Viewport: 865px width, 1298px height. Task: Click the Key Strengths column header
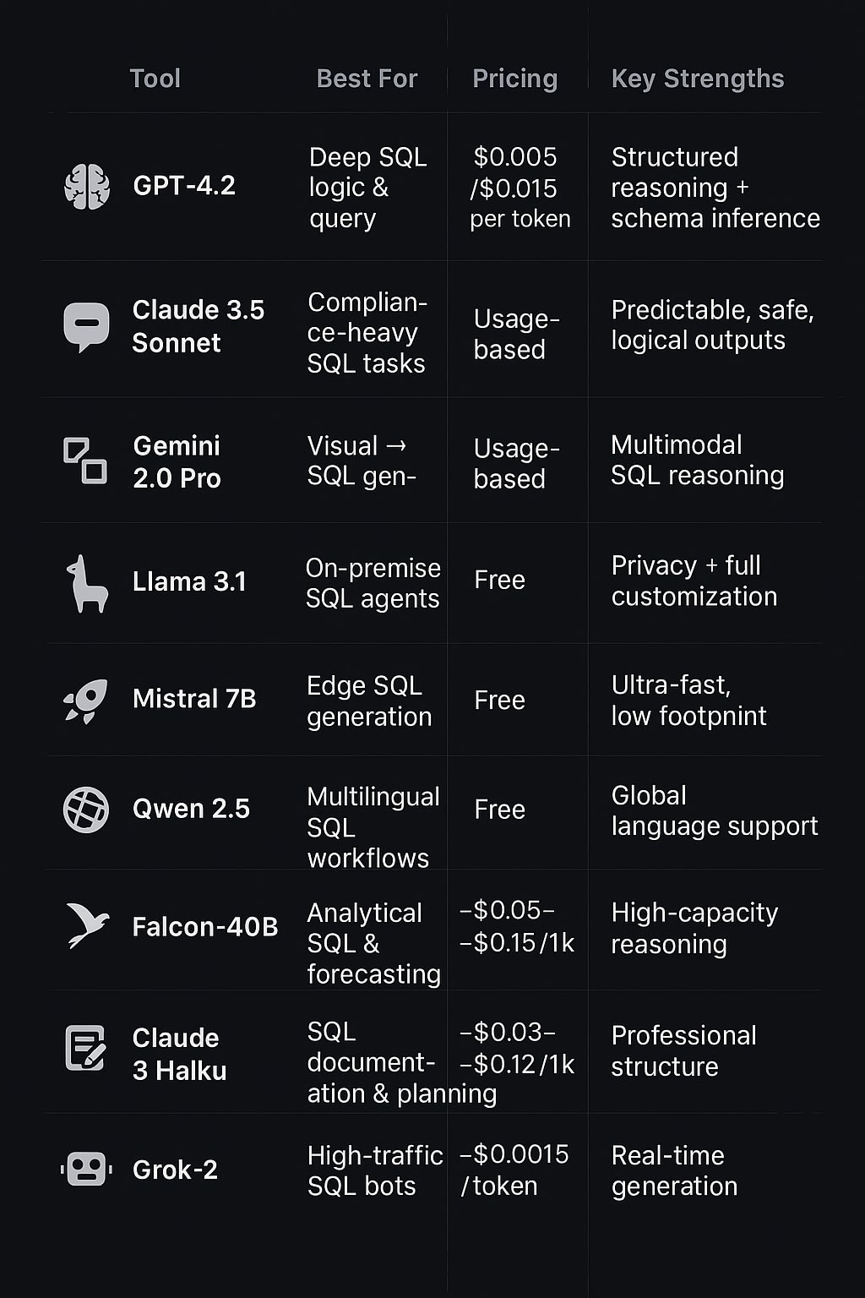tap(698, 79)
